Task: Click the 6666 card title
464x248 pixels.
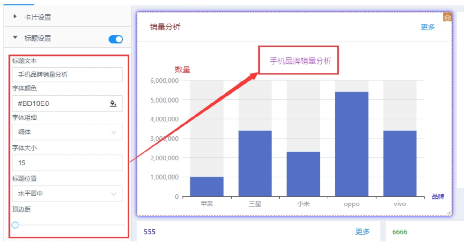Action: coord(400,232)
